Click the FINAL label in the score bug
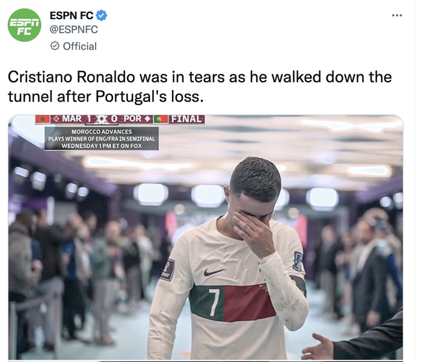This screenshot has width=421, height=362. click(x=187, y=119)
